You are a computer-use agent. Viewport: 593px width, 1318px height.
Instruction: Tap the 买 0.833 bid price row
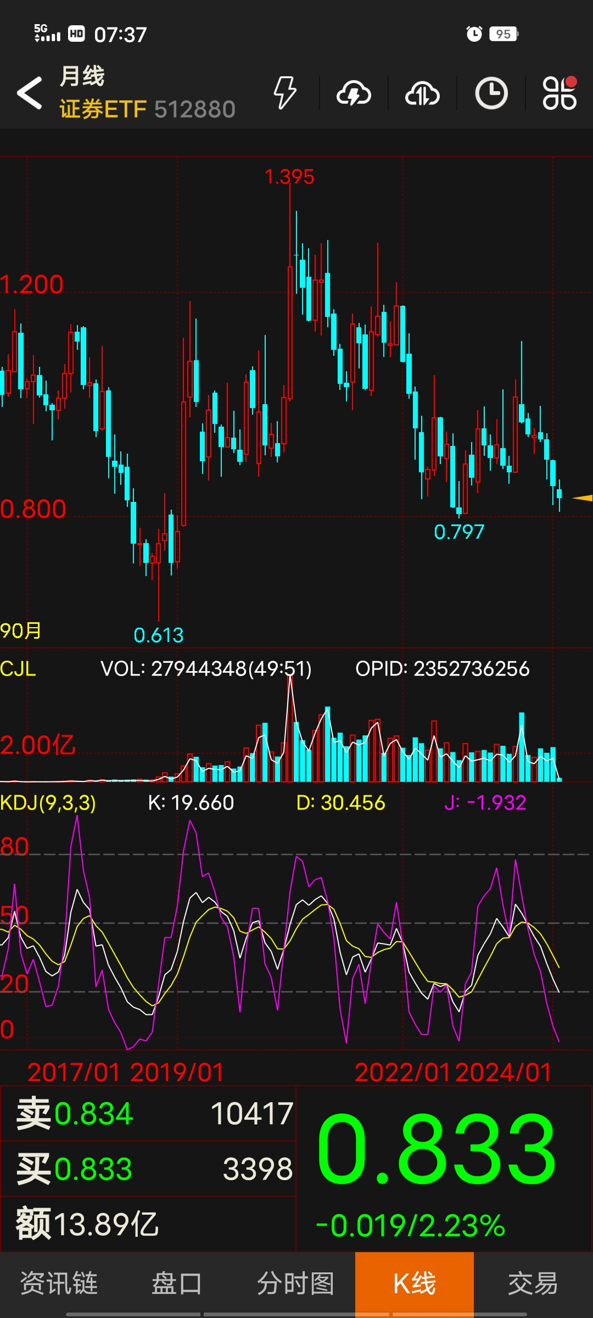[x=148, y=1169]
